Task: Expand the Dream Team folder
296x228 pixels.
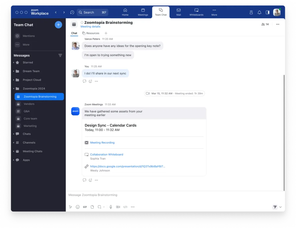Action: (x=14, y=71)
